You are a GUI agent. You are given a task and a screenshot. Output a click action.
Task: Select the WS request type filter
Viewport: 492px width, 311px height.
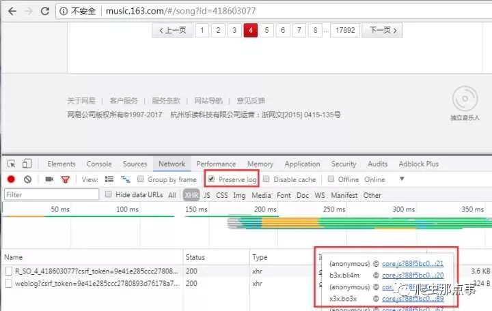[320, 195]
